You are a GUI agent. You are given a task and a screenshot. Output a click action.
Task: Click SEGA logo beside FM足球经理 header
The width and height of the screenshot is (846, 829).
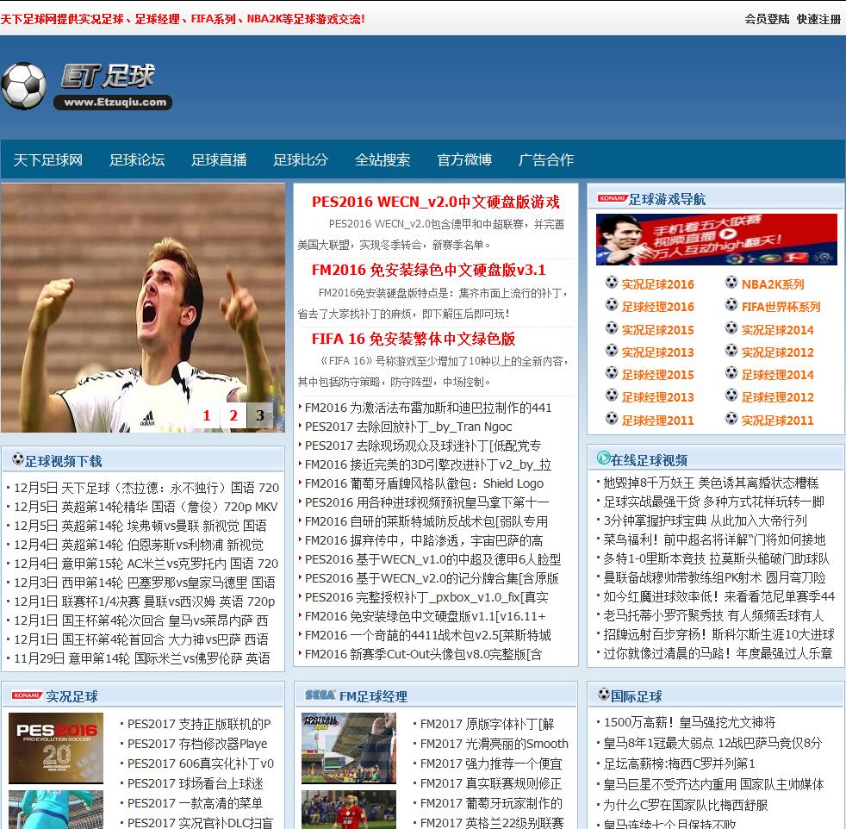click(320, 695)
